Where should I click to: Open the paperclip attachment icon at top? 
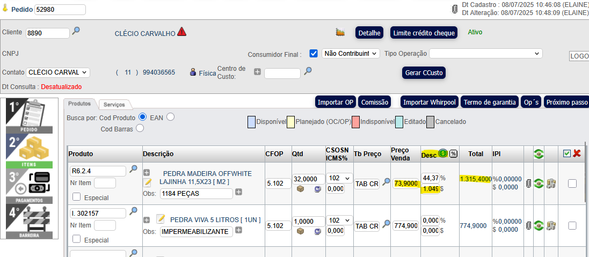tap(455, 9)
